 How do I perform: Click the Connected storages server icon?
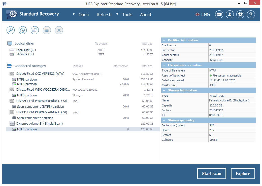pos(10,66)
